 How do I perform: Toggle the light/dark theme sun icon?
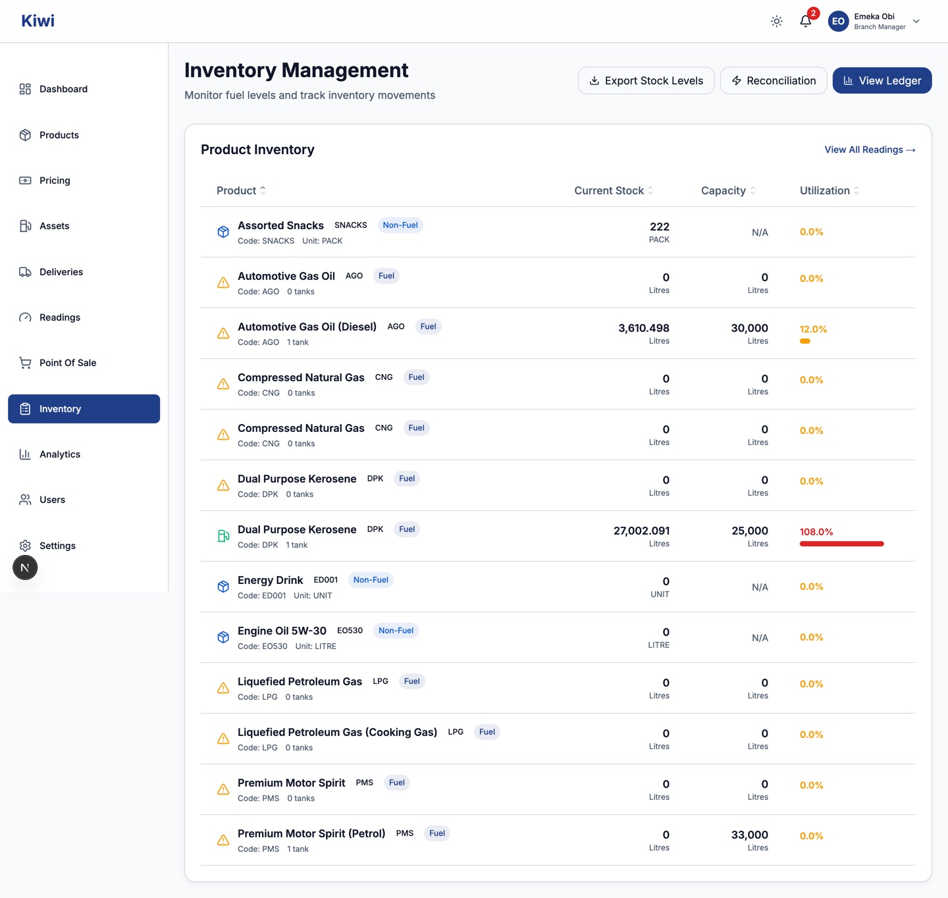pyautogui.click(x=777, y=21)
